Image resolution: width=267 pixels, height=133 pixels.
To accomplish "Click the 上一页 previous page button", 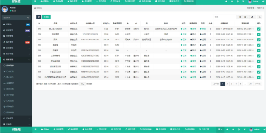I will [216, 84].
